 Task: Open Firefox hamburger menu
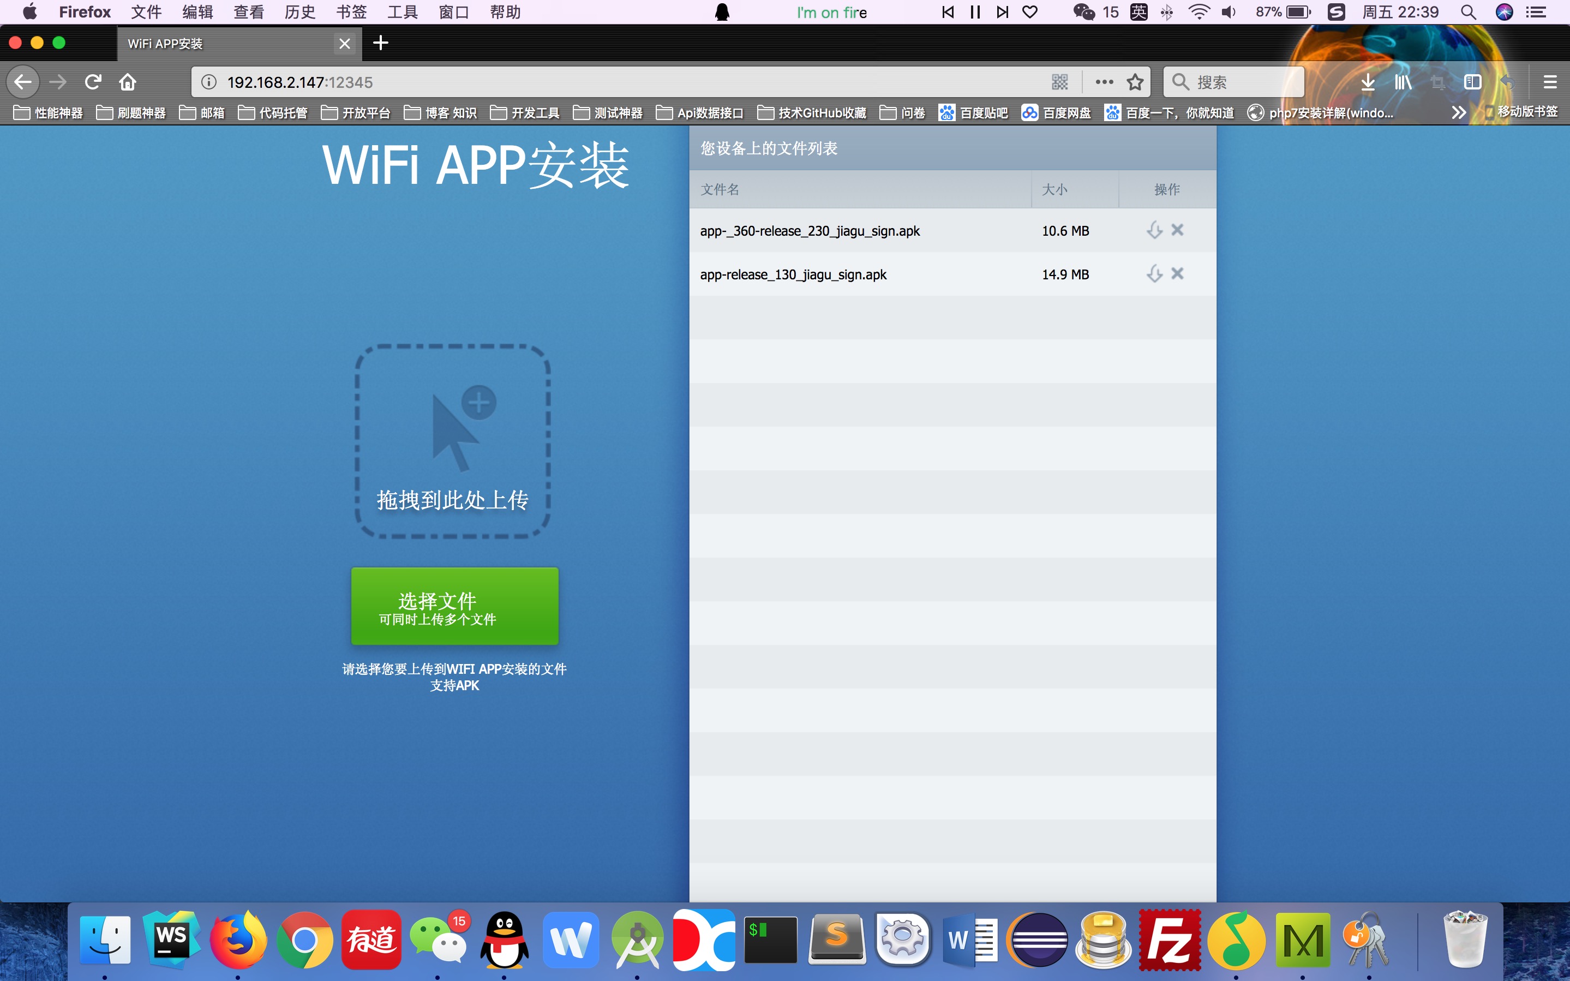coord(1550,82)
